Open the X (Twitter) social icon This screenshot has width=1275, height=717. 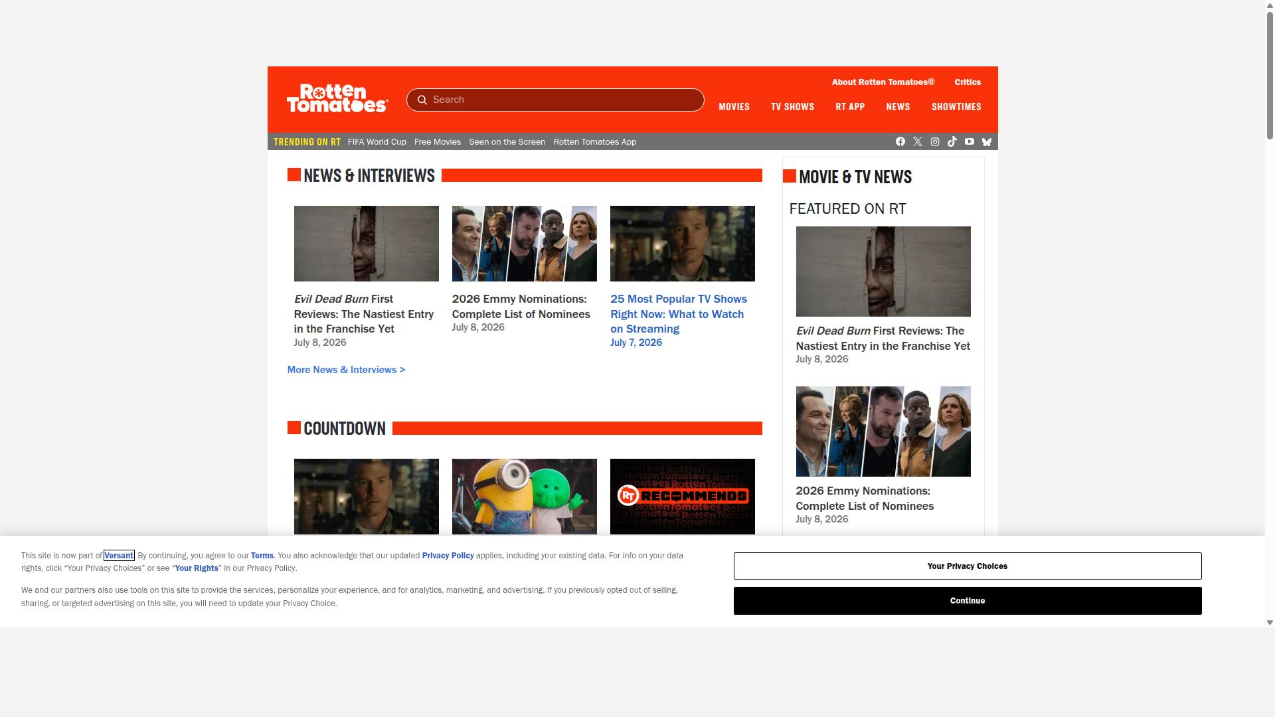918,141
